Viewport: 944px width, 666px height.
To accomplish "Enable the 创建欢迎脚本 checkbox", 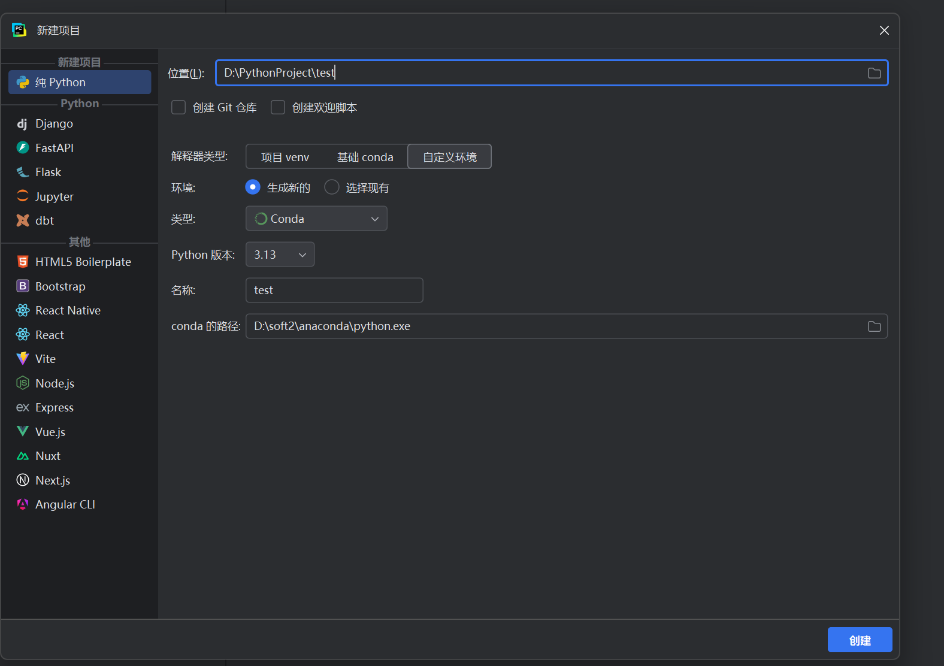I will click(x=278, y=107).
